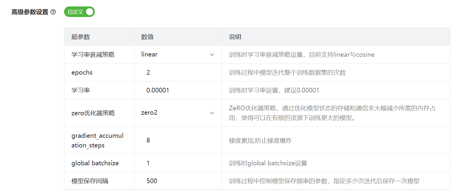
Task: Click the 超参数 column header
Action: pos(80,37)
